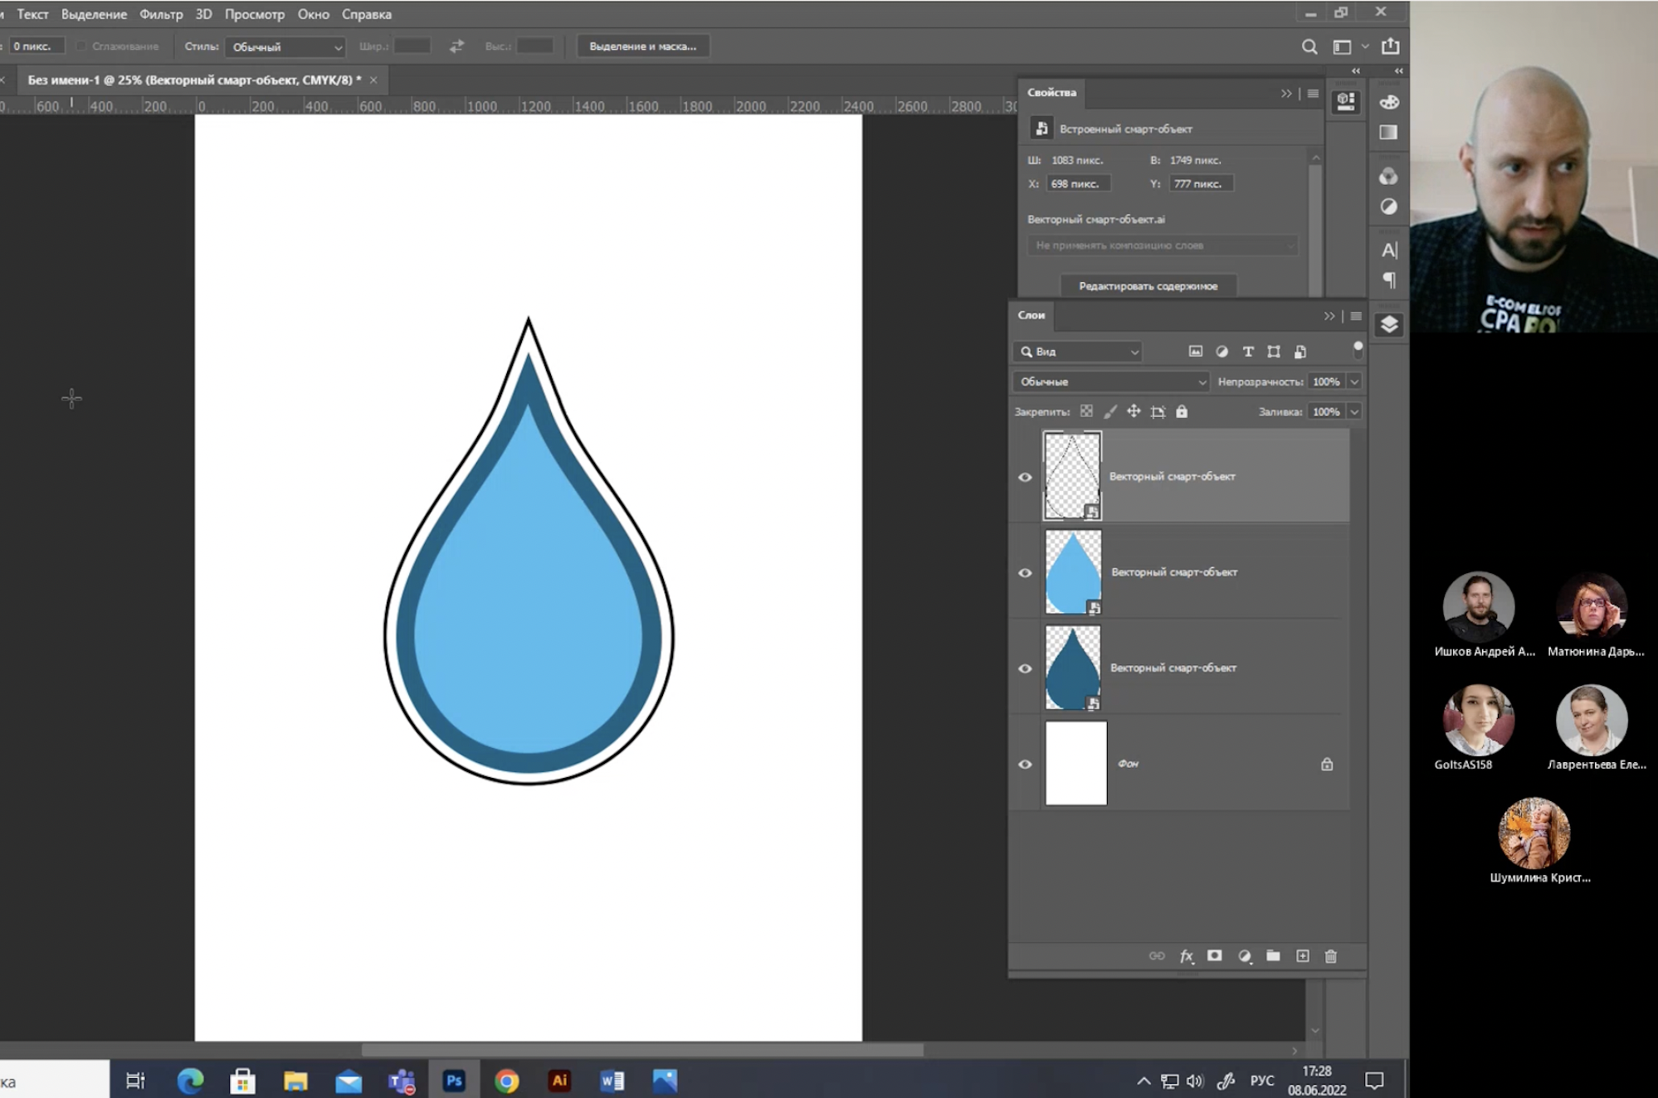Select the dark blue drop layer thumbnail

(x=1073, y=668)
